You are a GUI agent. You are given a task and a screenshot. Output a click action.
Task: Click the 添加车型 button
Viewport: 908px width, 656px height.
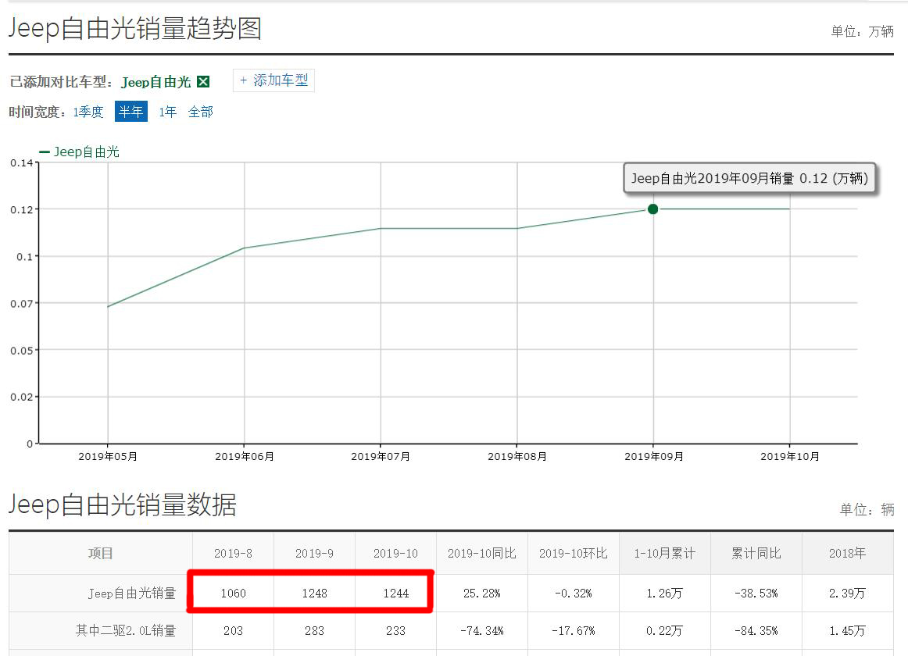coord(273,80)
